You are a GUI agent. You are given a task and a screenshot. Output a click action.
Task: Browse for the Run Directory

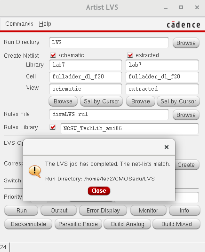[186, 43]
